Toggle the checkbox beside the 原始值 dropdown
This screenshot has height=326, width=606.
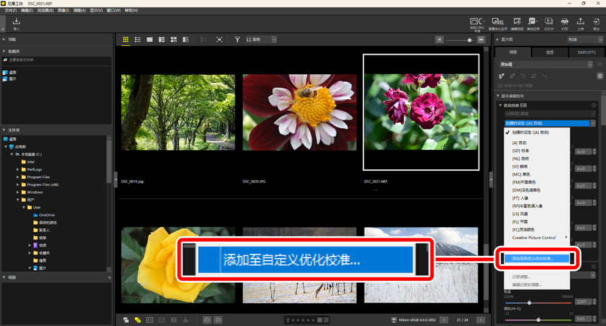599,64
